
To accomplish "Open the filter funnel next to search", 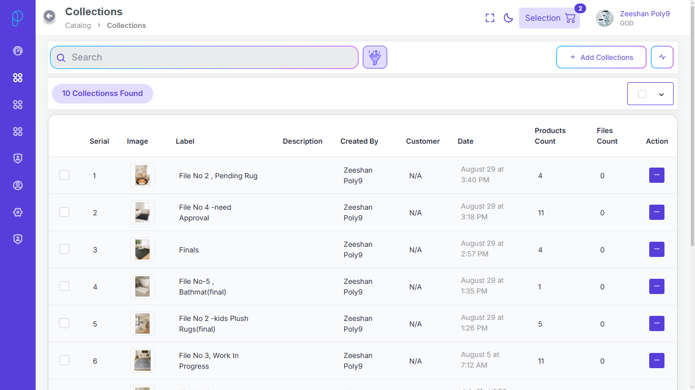I will pos(375,57).
